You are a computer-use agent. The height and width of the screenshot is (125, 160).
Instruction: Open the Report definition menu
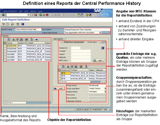pyautogui.click(x=11, y=11)
